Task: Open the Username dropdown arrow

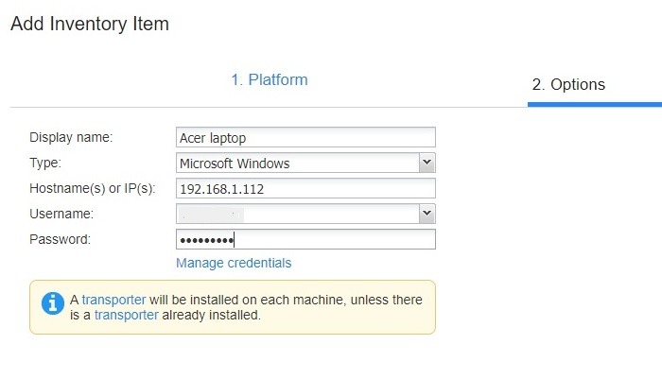Action: pyautogui.click(x=427, y=214)
